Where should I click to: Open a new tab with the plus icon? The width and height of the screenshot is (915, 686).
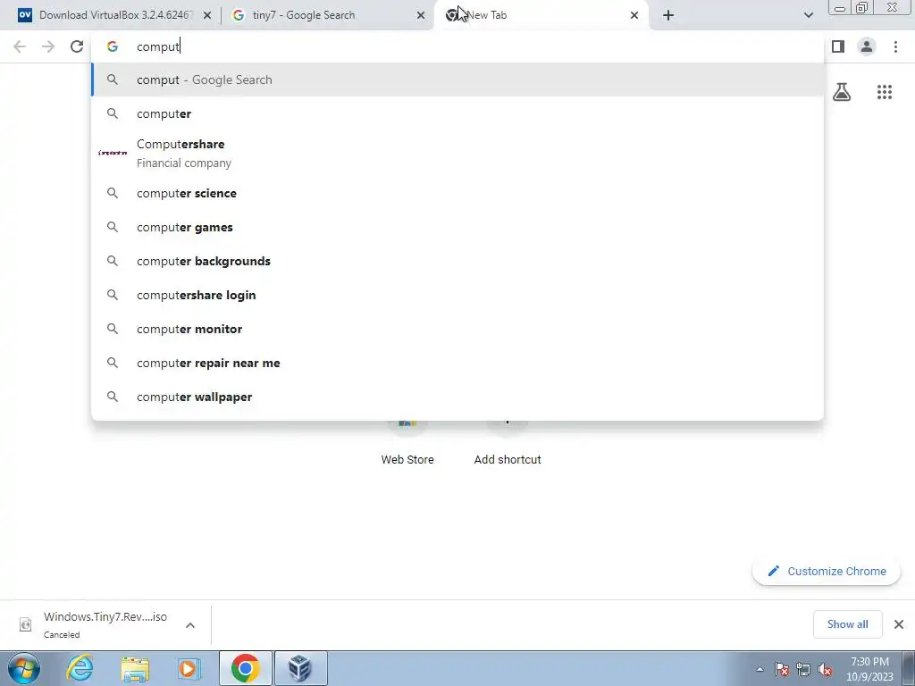pyautogui.click(x=668, y=15)
